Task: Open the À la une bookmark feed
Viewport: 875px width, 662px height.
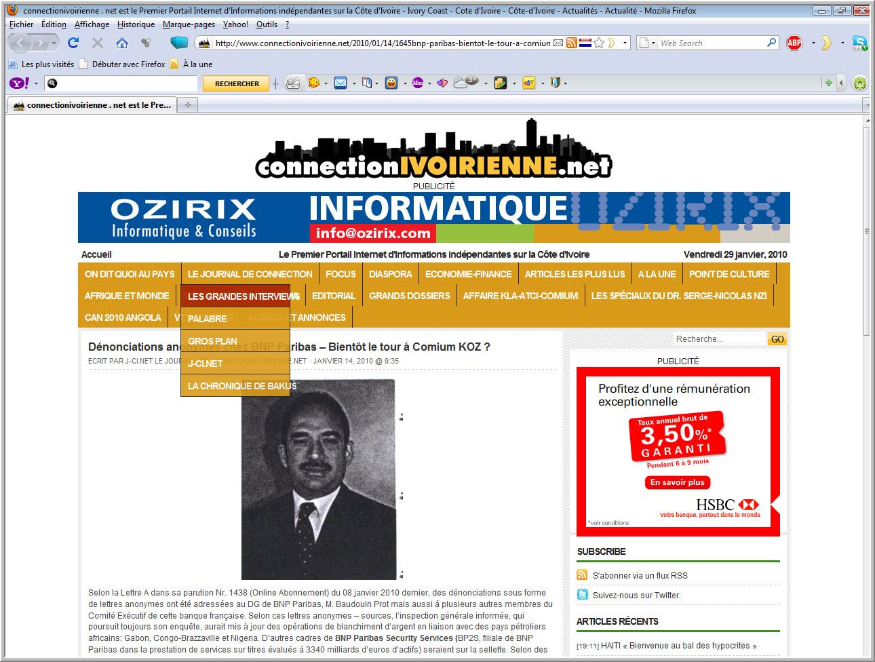Action: coord(191,64)
